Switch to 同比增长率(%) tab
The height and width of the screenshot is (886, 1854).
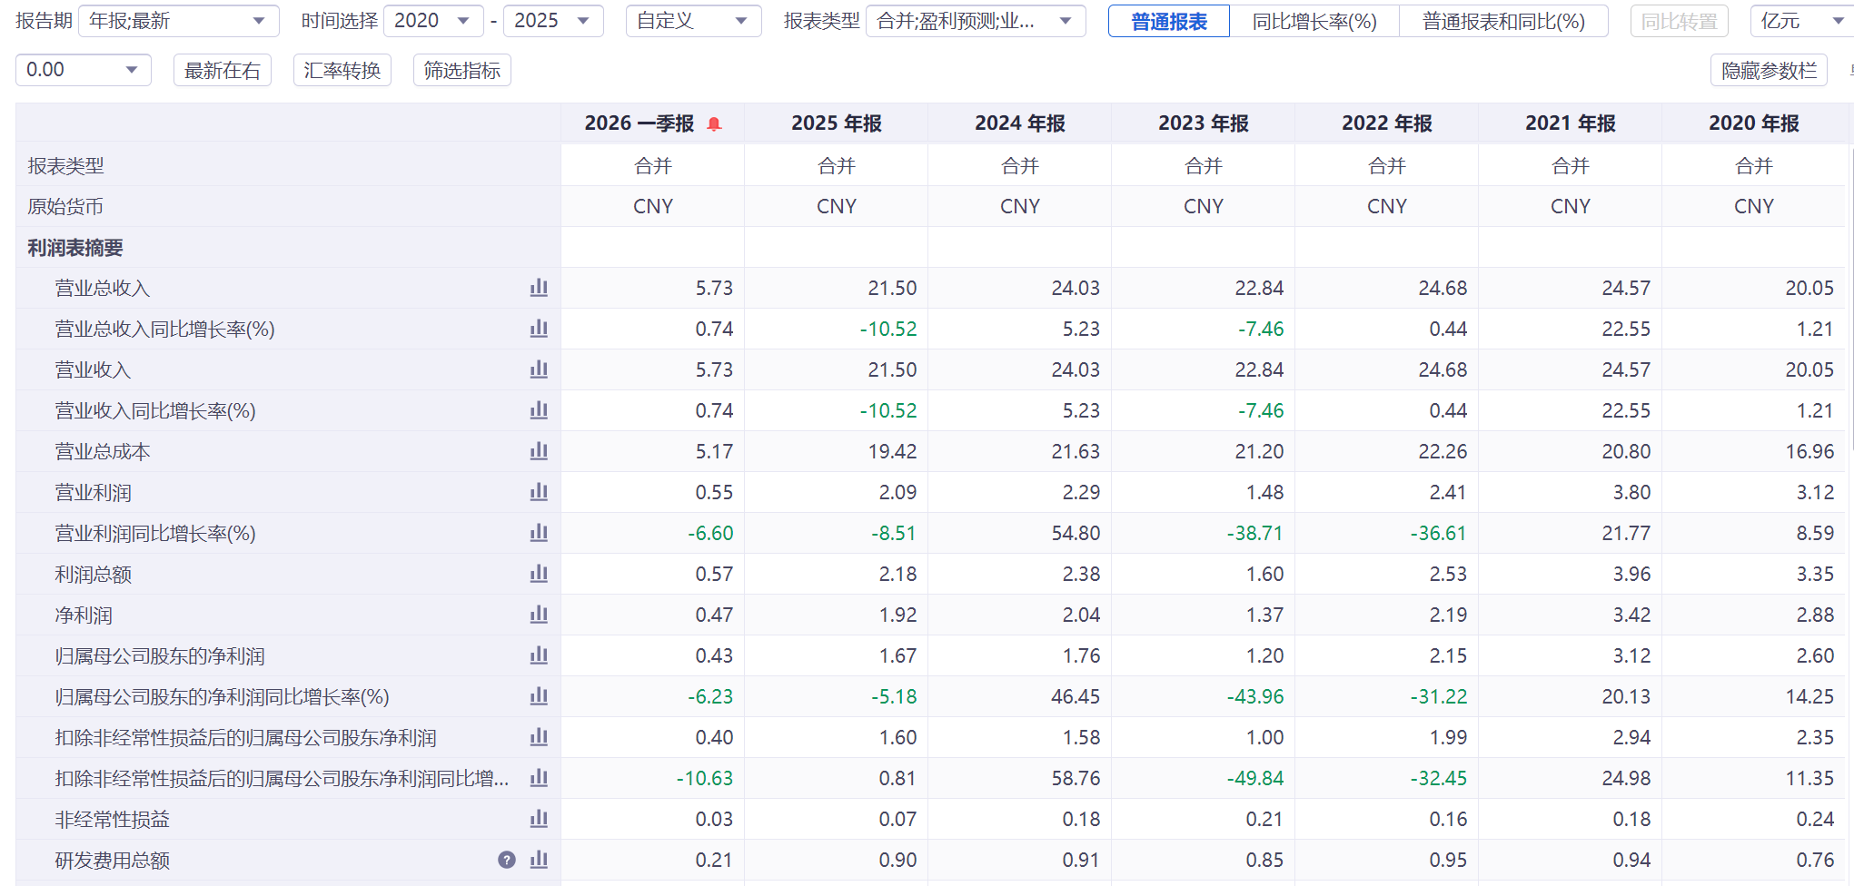[x=1314, y=21]
